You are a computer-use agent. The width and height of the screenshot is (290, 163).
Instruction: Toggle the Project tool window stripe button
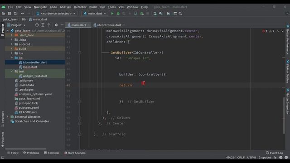[x=3, y=30]
